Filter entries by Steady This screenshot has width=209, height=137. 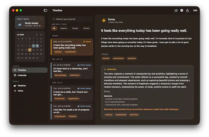[75, 28]
